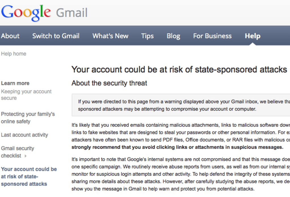Screen dimensions: 290x197
Task: Expand arrow next to Gmail security checklist
Action: (x=26, y=156)
